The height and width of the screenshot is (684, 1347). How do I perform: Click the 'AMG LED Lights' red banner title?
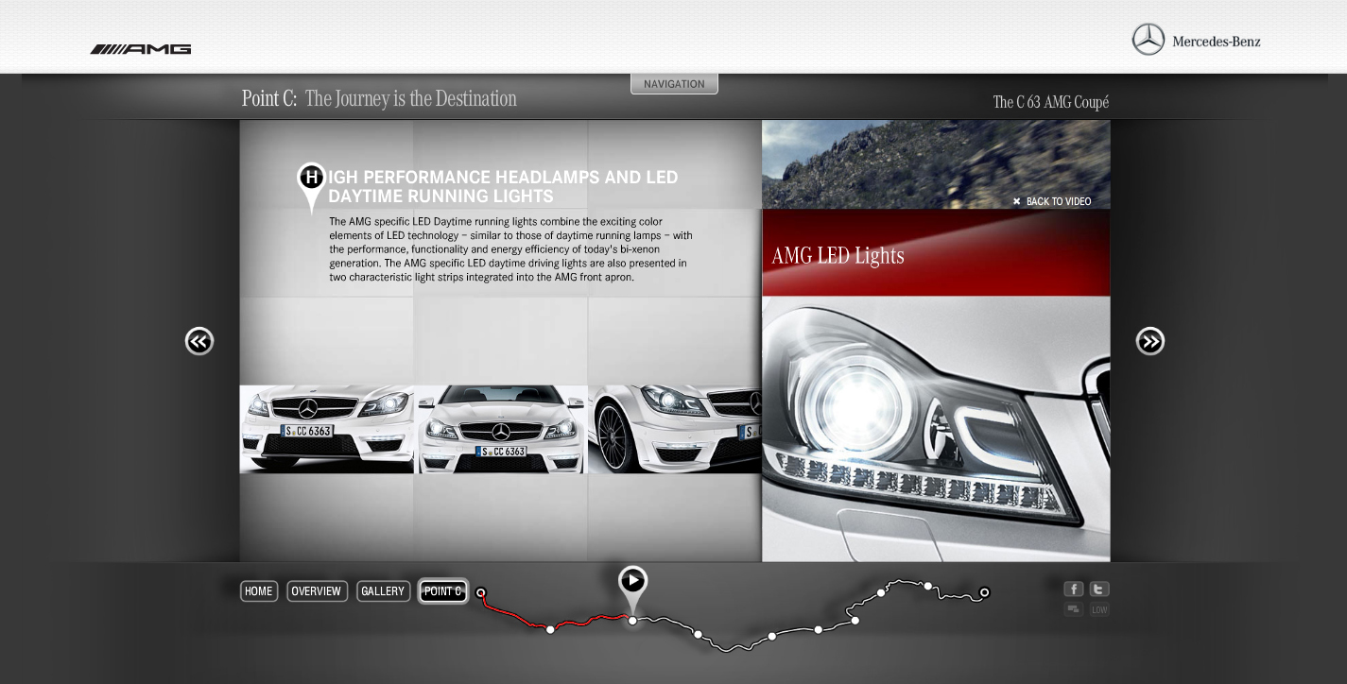(x=838, y=255)
